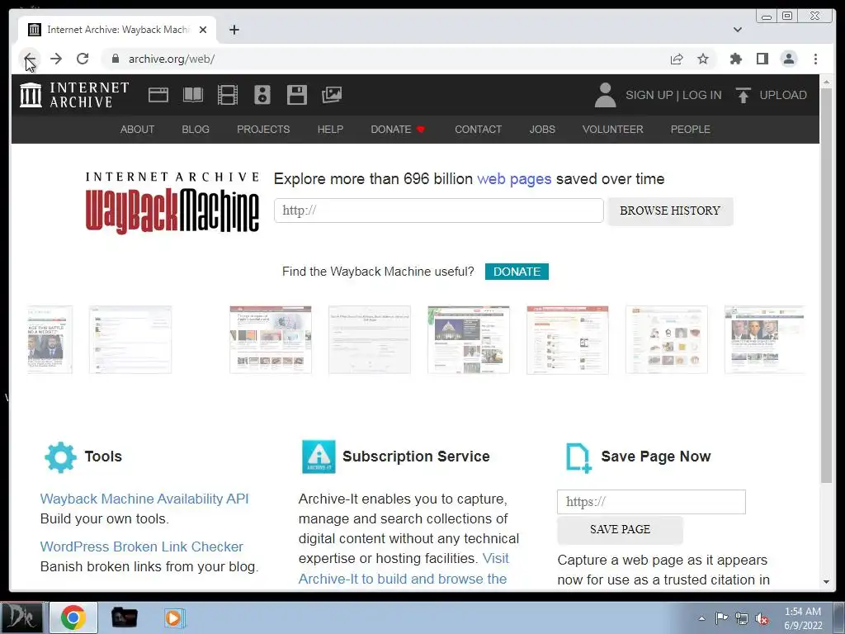The image size is (845, 634).
Task: Click the Start button
Action: coord(21,617)
